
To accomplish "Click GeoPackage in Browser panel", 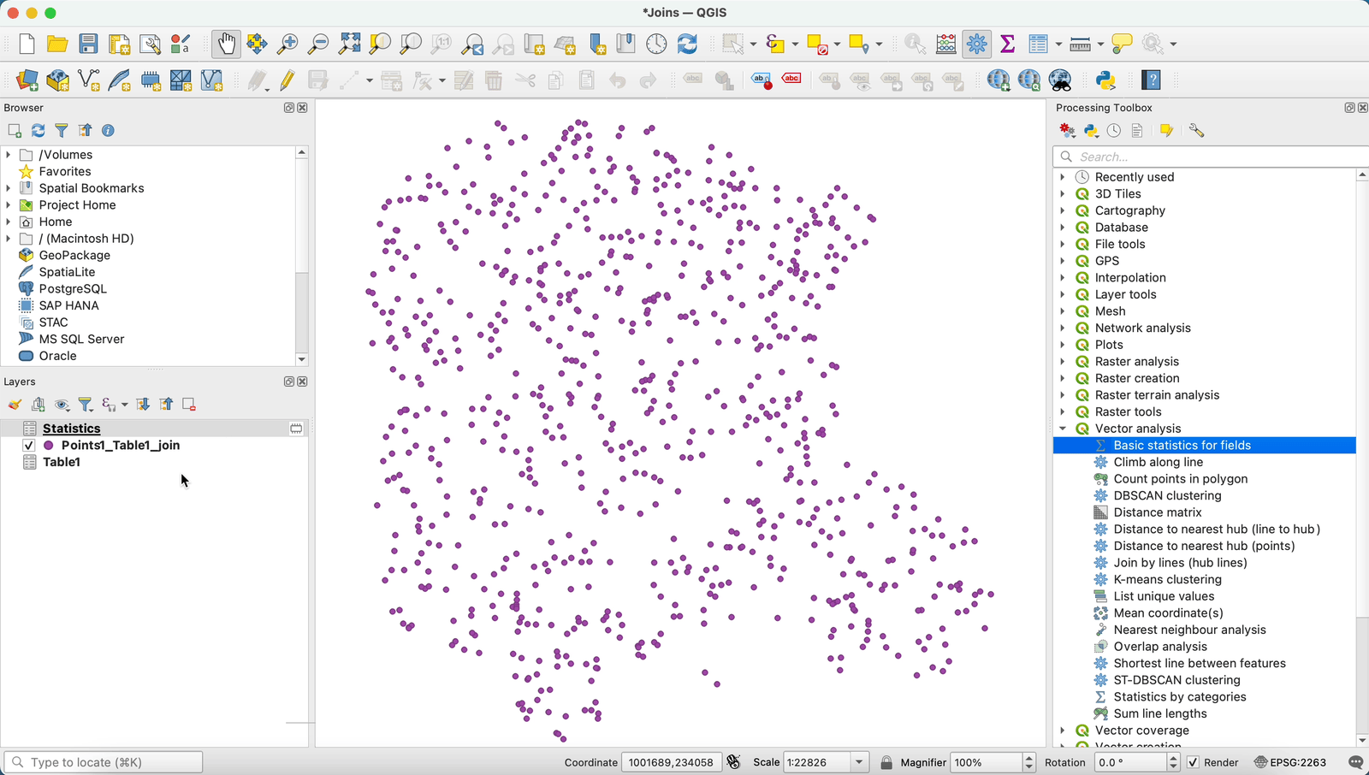I will click(74, 255).
